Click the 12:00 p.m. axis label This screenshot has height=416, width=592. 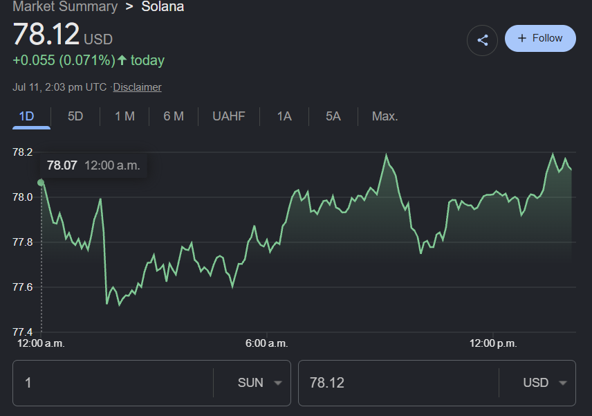pyautogui.click(x=493, y=343)
